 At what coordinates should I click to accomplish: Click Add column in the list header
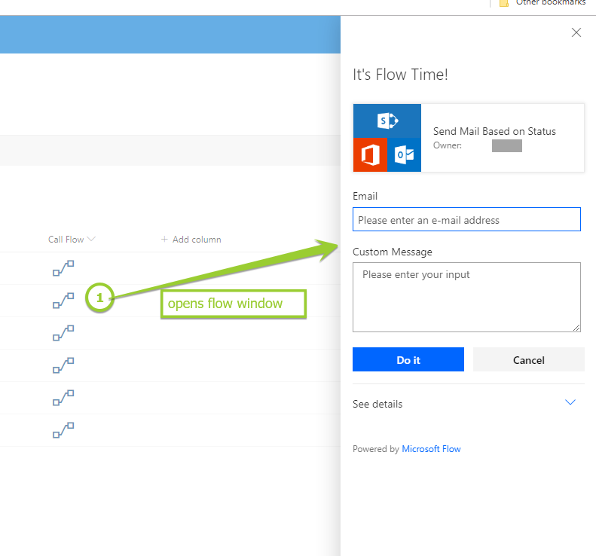pyautogui.click(x=191, y=240)
